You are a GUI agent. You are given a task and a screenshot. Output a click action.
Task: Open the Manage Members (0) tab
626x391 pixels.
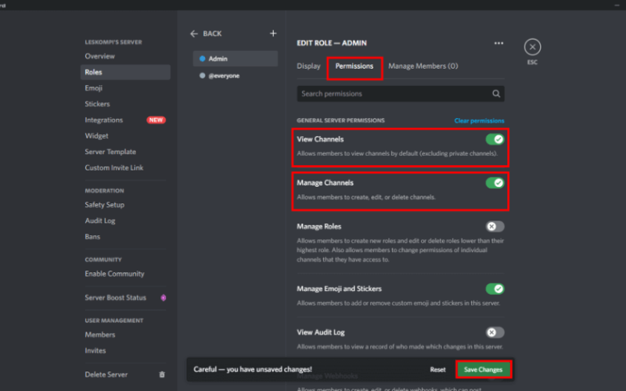pos(423,66)
